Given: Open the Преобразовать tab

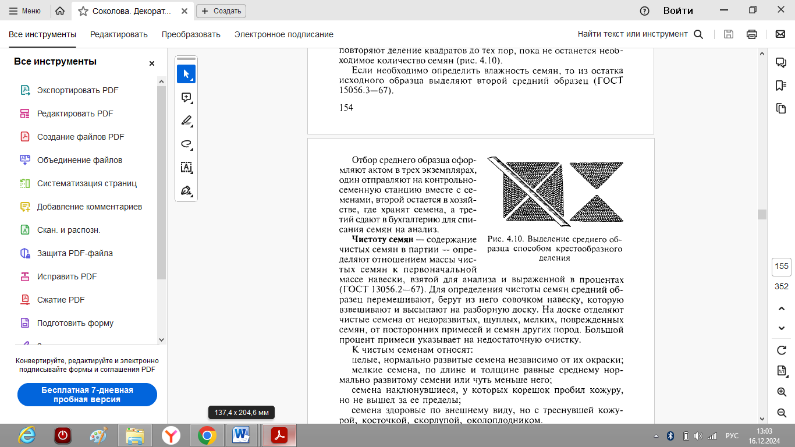Looking at the screenshot, I should point(191,34).
